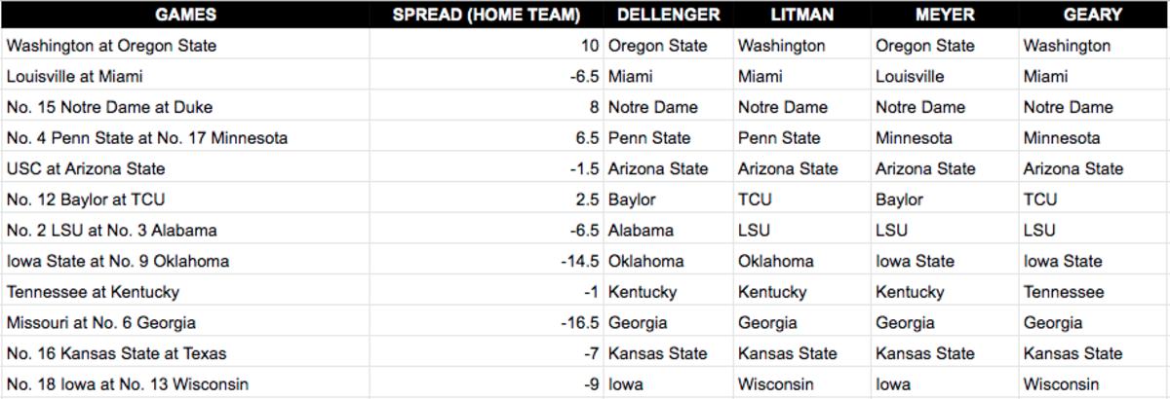
Task: Select the DELLENGER column header
Action: (x=669, y=15)
